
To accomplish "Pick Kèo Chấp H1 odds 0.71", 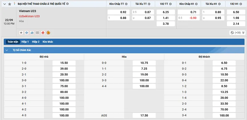I will (189, 12).
